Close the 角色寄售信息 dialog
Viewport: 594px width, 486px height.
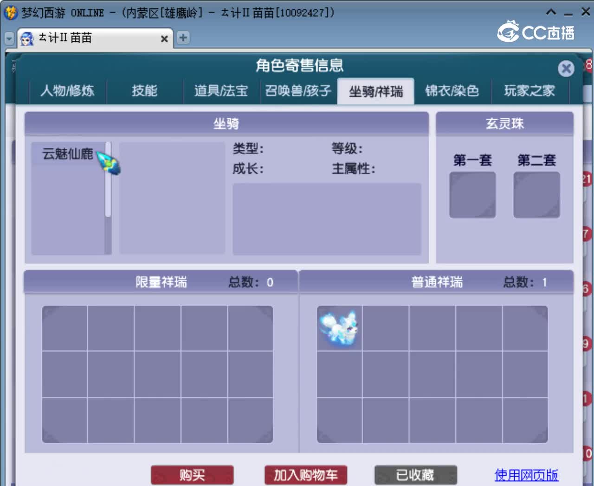[x=566, y=69]
